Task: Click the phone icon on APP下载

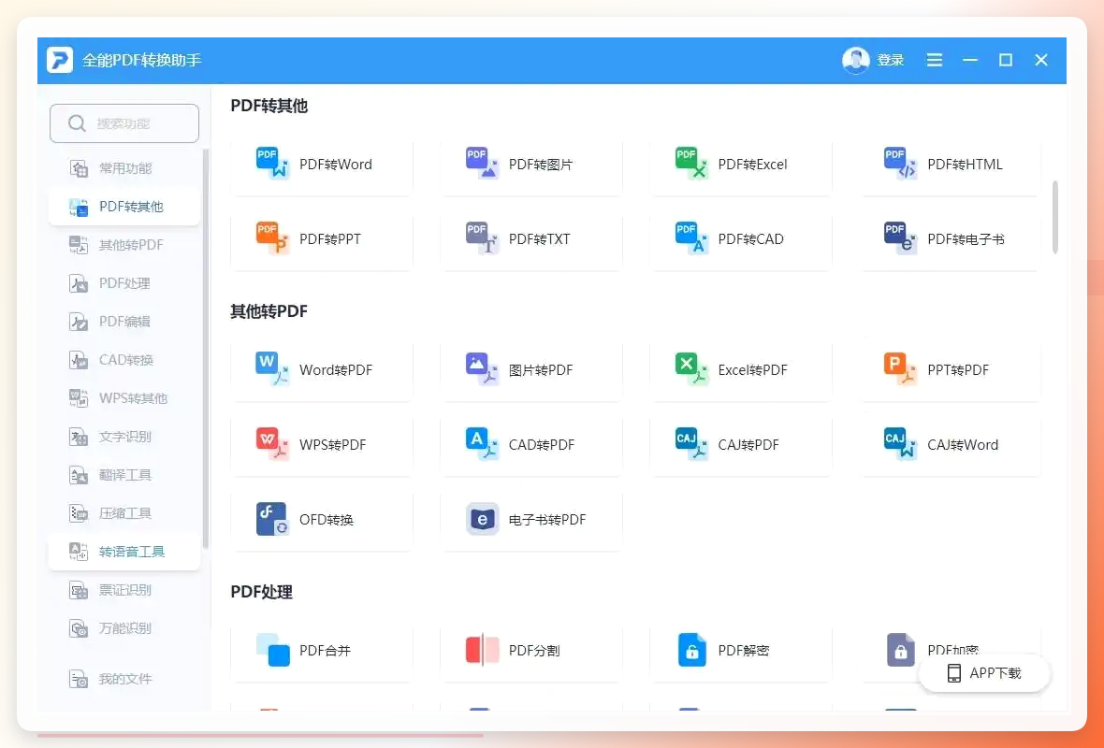Action: (x=954, y=673)
